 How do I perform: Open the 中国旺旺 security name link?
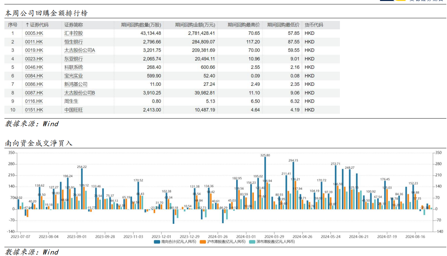74,110
